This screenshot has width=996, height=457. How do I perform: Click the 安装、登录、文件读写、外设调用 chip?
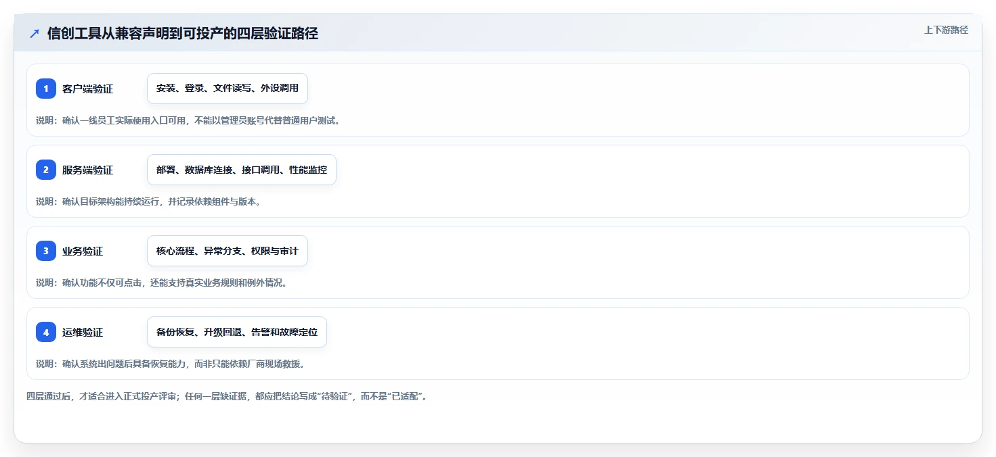coord(228,89)
